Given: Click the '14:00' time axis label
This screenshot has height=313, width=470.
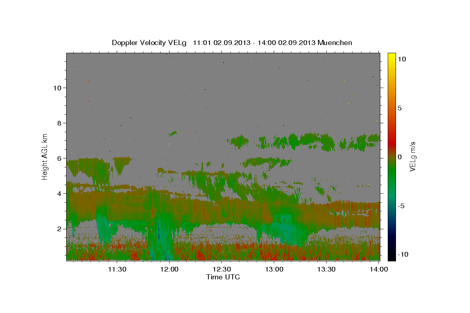Looking at the screenshot, I should 379,269.
